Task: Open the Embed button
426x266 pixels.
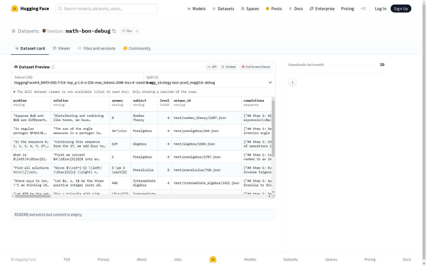Action: coord(228,67)
